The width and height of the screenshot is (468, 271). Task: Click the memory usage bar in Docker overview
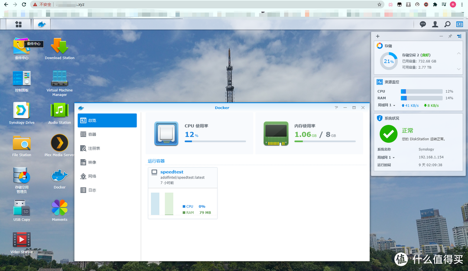click(325, 141)
